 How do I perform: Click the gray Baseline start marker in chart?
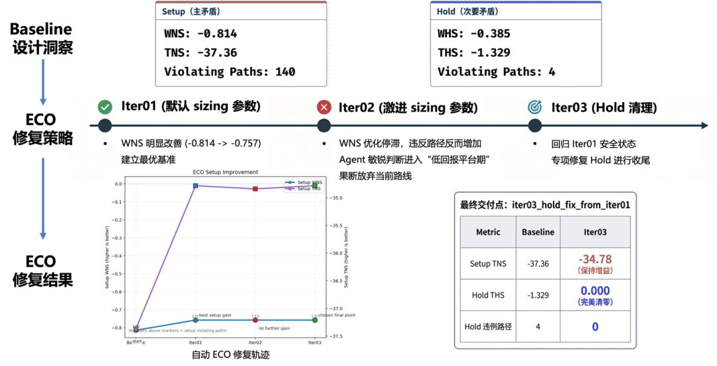pos(135,329)
